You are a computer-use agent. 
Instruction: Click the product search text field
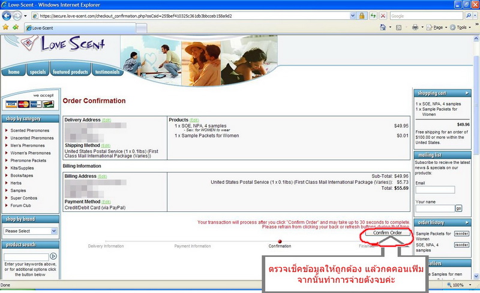click(26, 257)
